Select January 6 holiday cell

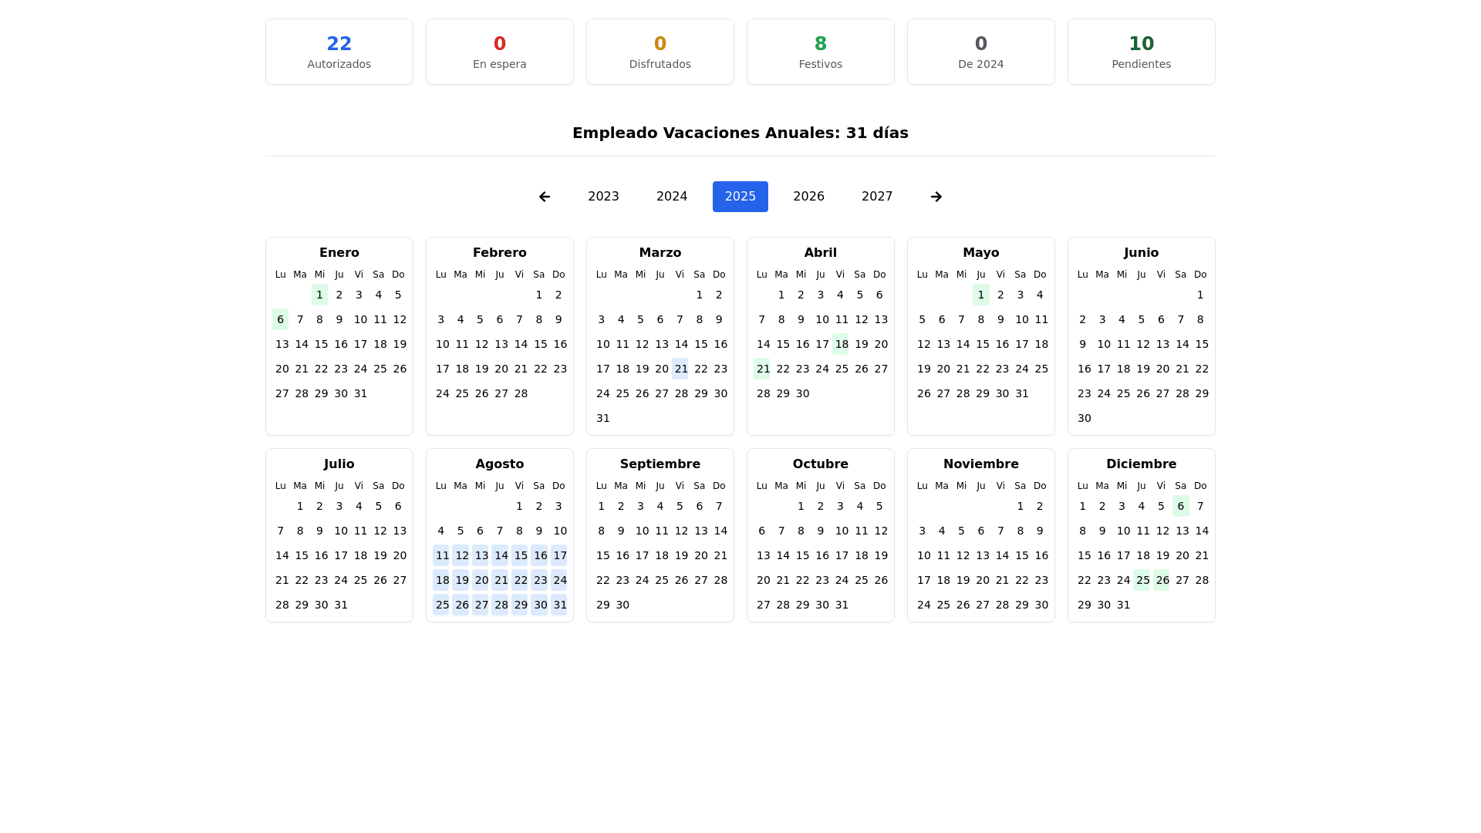(x=281, y=319)
